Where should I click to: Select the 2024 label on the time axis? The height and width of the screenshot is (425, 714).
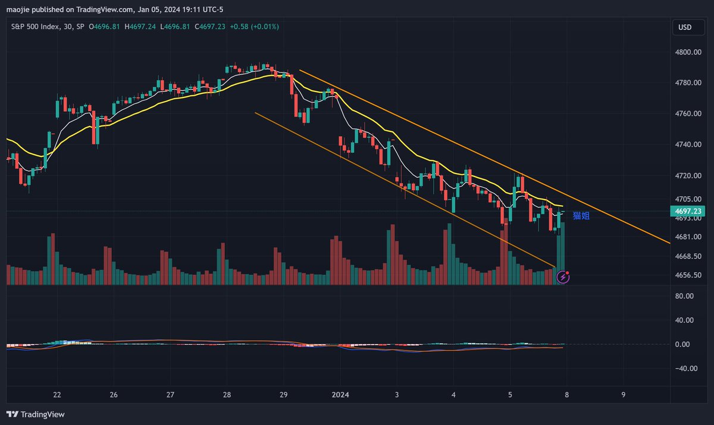pyautogui.click(x=340, y=394)
